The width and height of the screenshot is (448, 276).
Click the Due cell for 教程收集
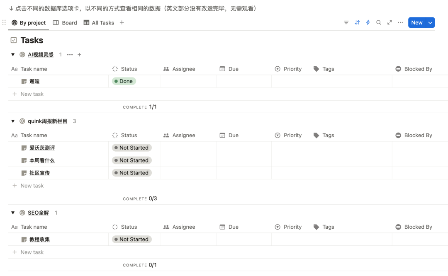tap(244, 240)
